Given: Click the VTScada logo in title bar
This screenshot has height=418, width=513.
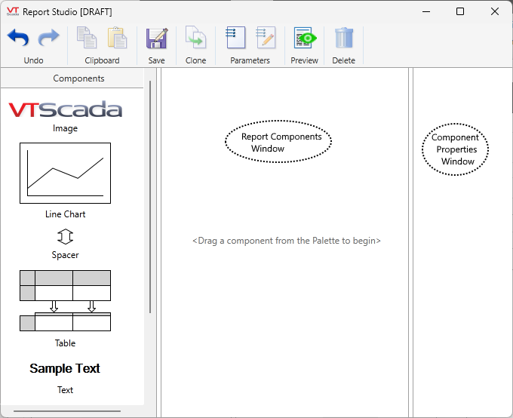Looking at the screenshot, I should (x=13, y=11).
